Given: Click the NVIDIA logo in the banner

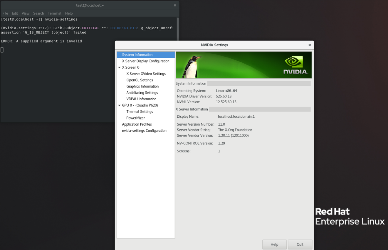Looking at the screenshot, I should [295, 65].
